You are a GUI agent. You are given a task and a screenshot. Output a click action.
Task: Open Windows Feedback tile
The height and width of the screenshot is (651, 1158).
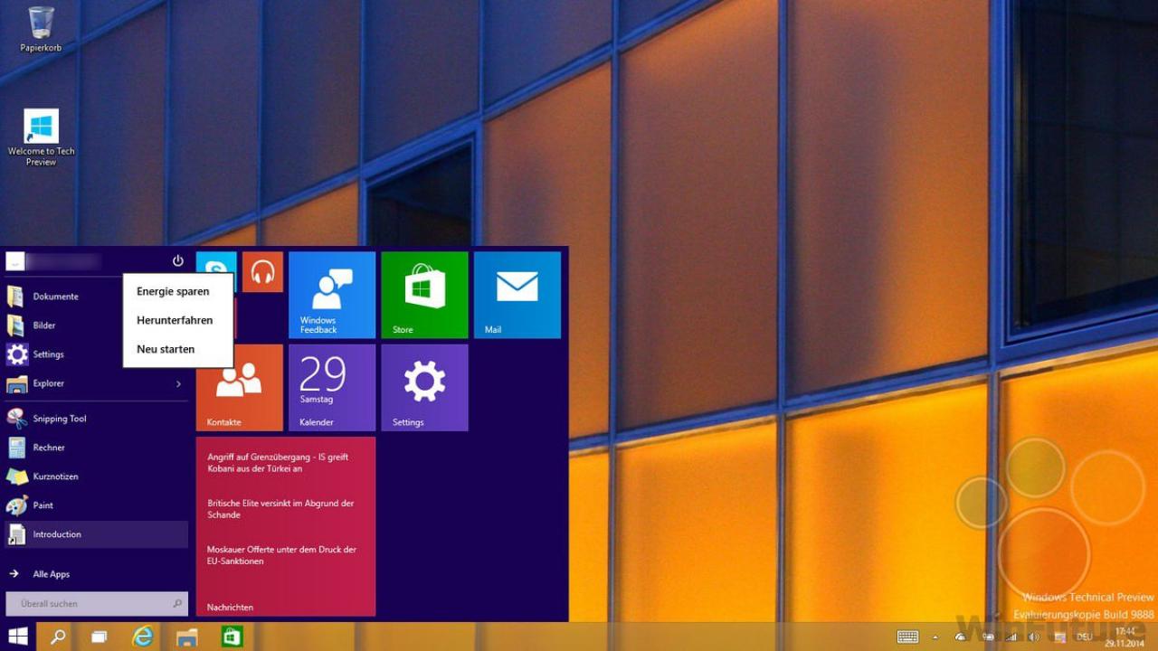(332, 295)
